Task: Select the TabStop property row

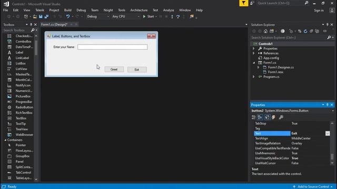Action: [292, 124]
